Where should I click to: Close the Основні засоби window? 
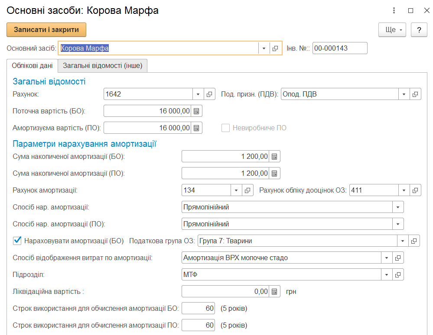pyautogui.click(x=426, y=10)
